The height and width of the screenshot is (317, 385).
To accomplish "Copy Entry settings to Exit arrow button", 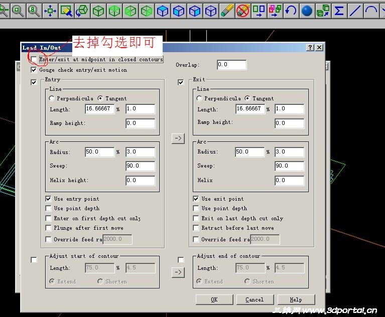I will (178, 138).
